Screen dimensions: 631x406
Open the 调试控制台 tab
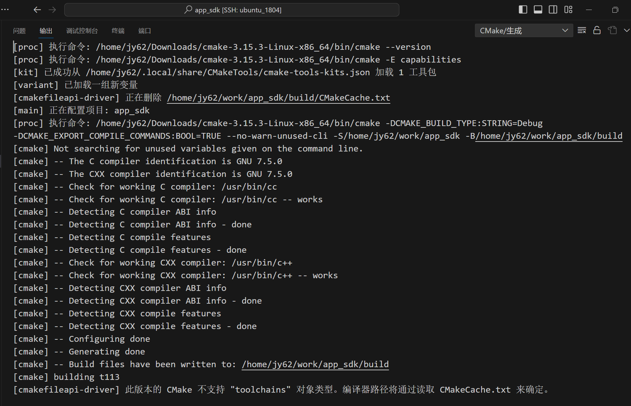pos(82,31)
